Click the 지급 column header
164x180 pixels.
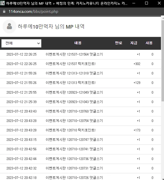tap(133, 43)
